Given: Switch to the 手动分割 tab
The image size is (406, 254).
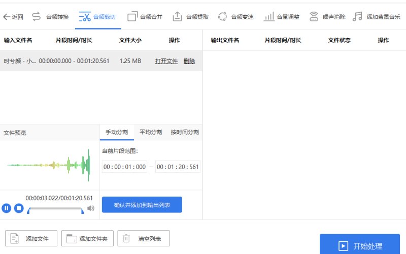Looking at the screenshot, I should coord(117,132).
